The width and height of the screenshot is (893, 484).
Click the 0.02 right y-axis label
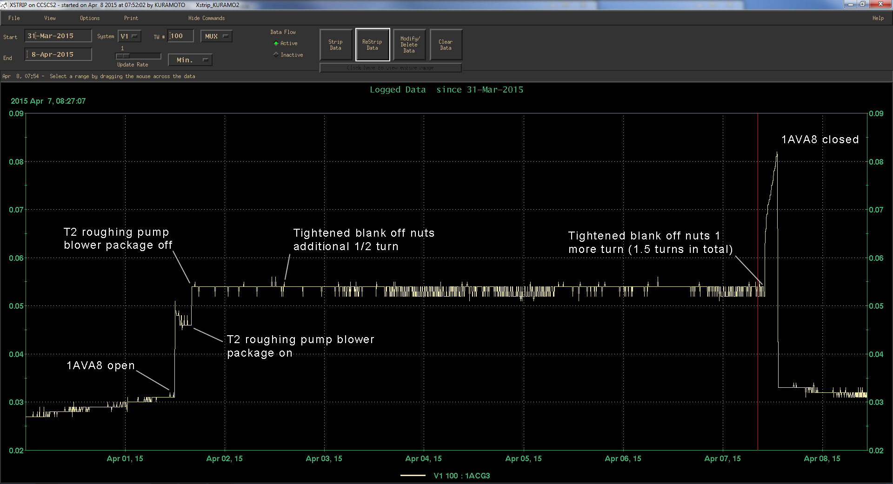pyautogui.click(x=876, y=451)
